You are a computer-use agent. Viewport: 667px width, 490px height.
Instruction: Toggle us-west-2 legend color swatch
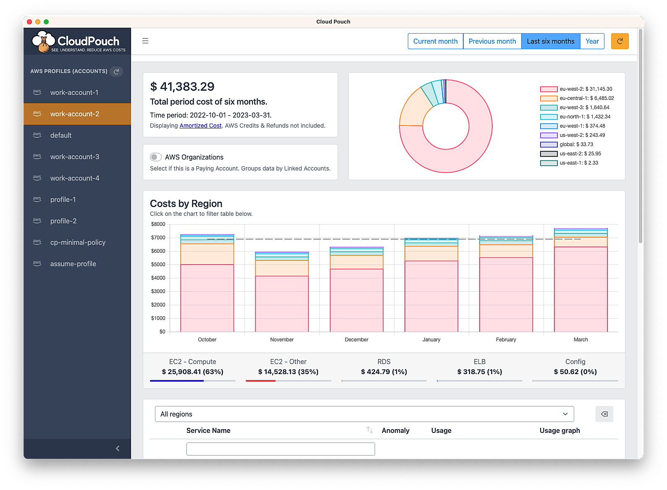click(549, 135)
